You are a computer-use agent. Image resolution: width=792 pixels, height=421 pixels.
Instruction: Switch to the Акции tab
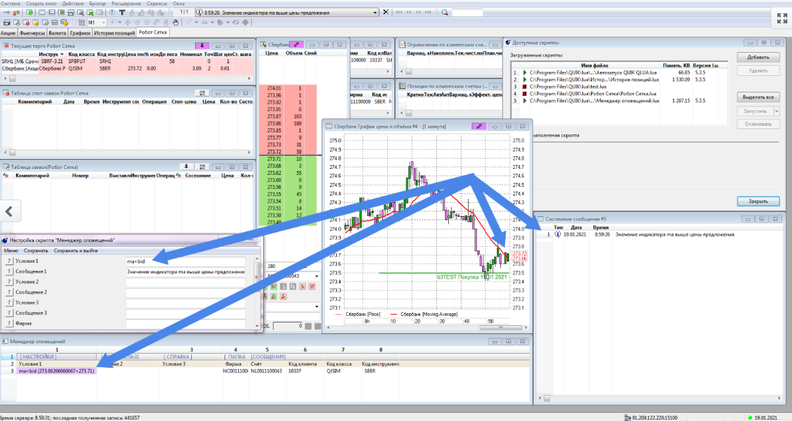pyautogui.click(x=8, y=33)
